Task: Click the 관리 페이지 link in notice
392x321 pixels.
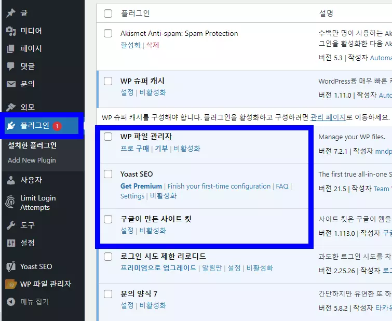Action: click(x=328, y=117)
